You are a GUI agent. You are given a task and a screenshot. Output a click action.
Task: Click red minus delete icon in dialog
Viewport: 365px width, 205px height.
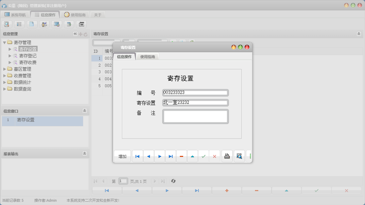pos(182,156)
